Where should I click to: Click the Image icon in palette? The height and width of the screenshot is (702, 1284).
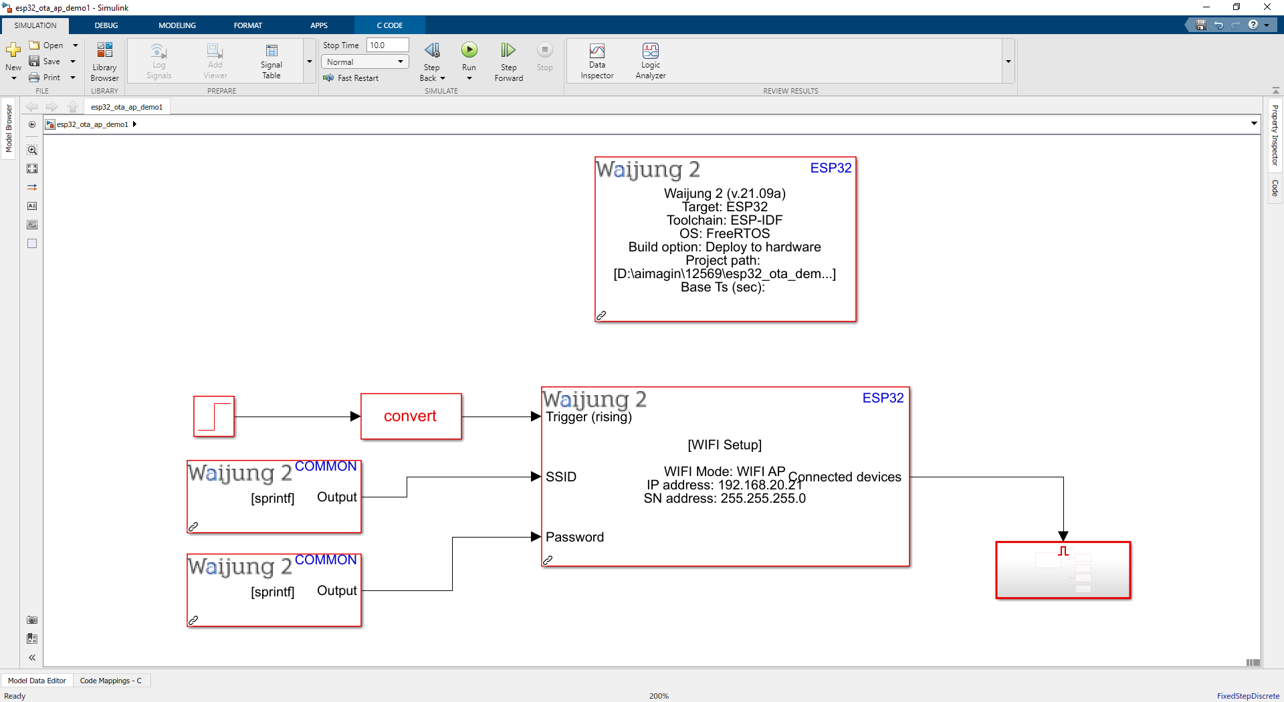click(x=32, y=225)
